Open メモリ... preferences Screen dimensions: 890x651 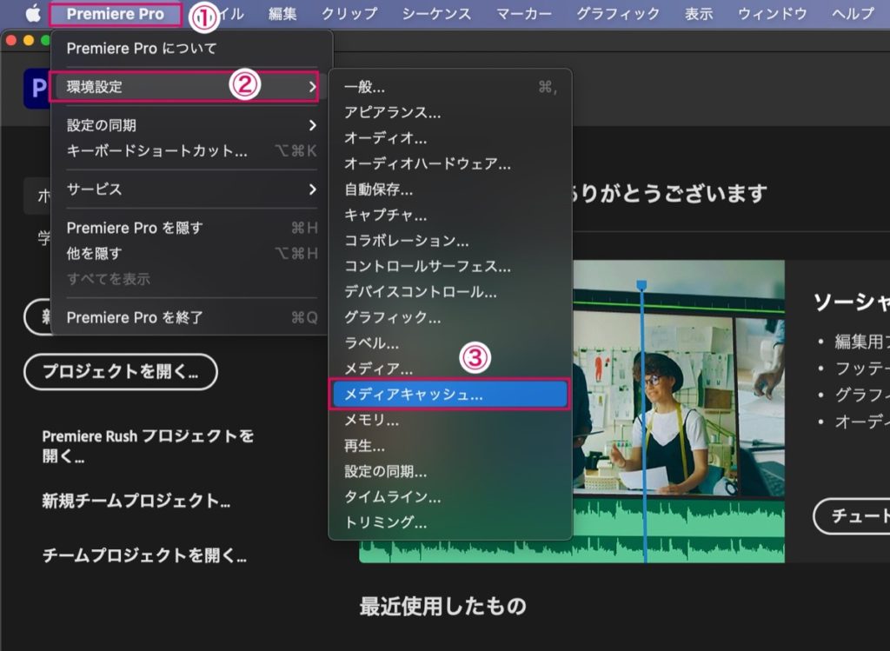click(450, 420)
